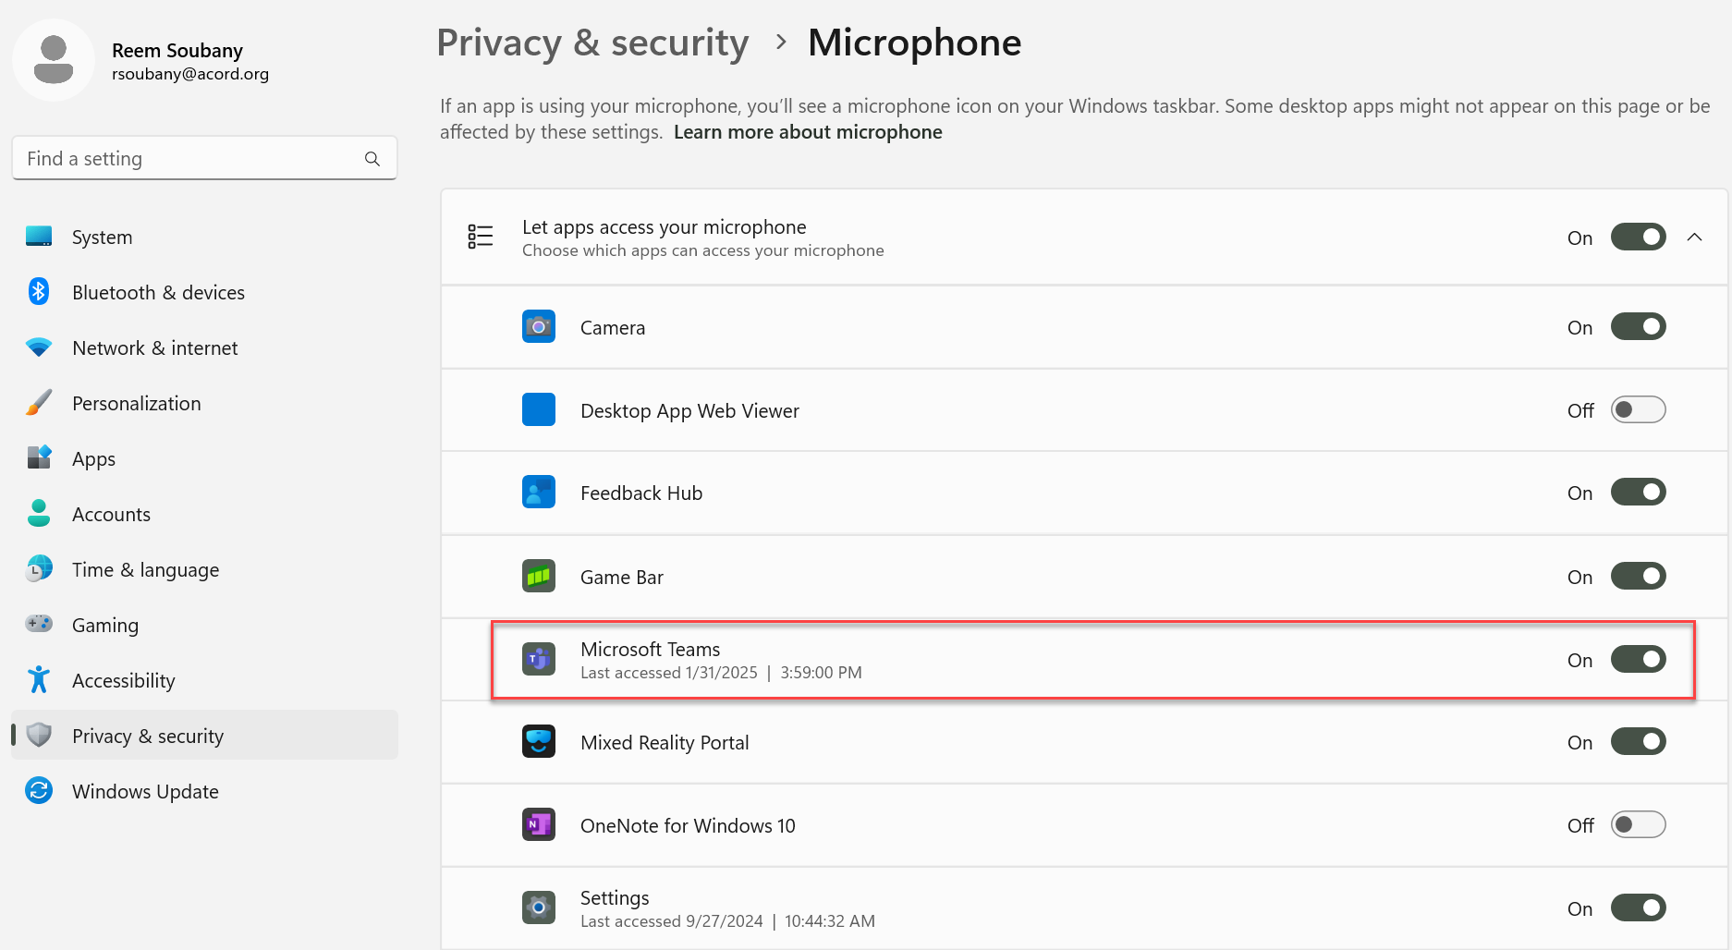Open Learn more about microphone link

click(x=808, y=132)
